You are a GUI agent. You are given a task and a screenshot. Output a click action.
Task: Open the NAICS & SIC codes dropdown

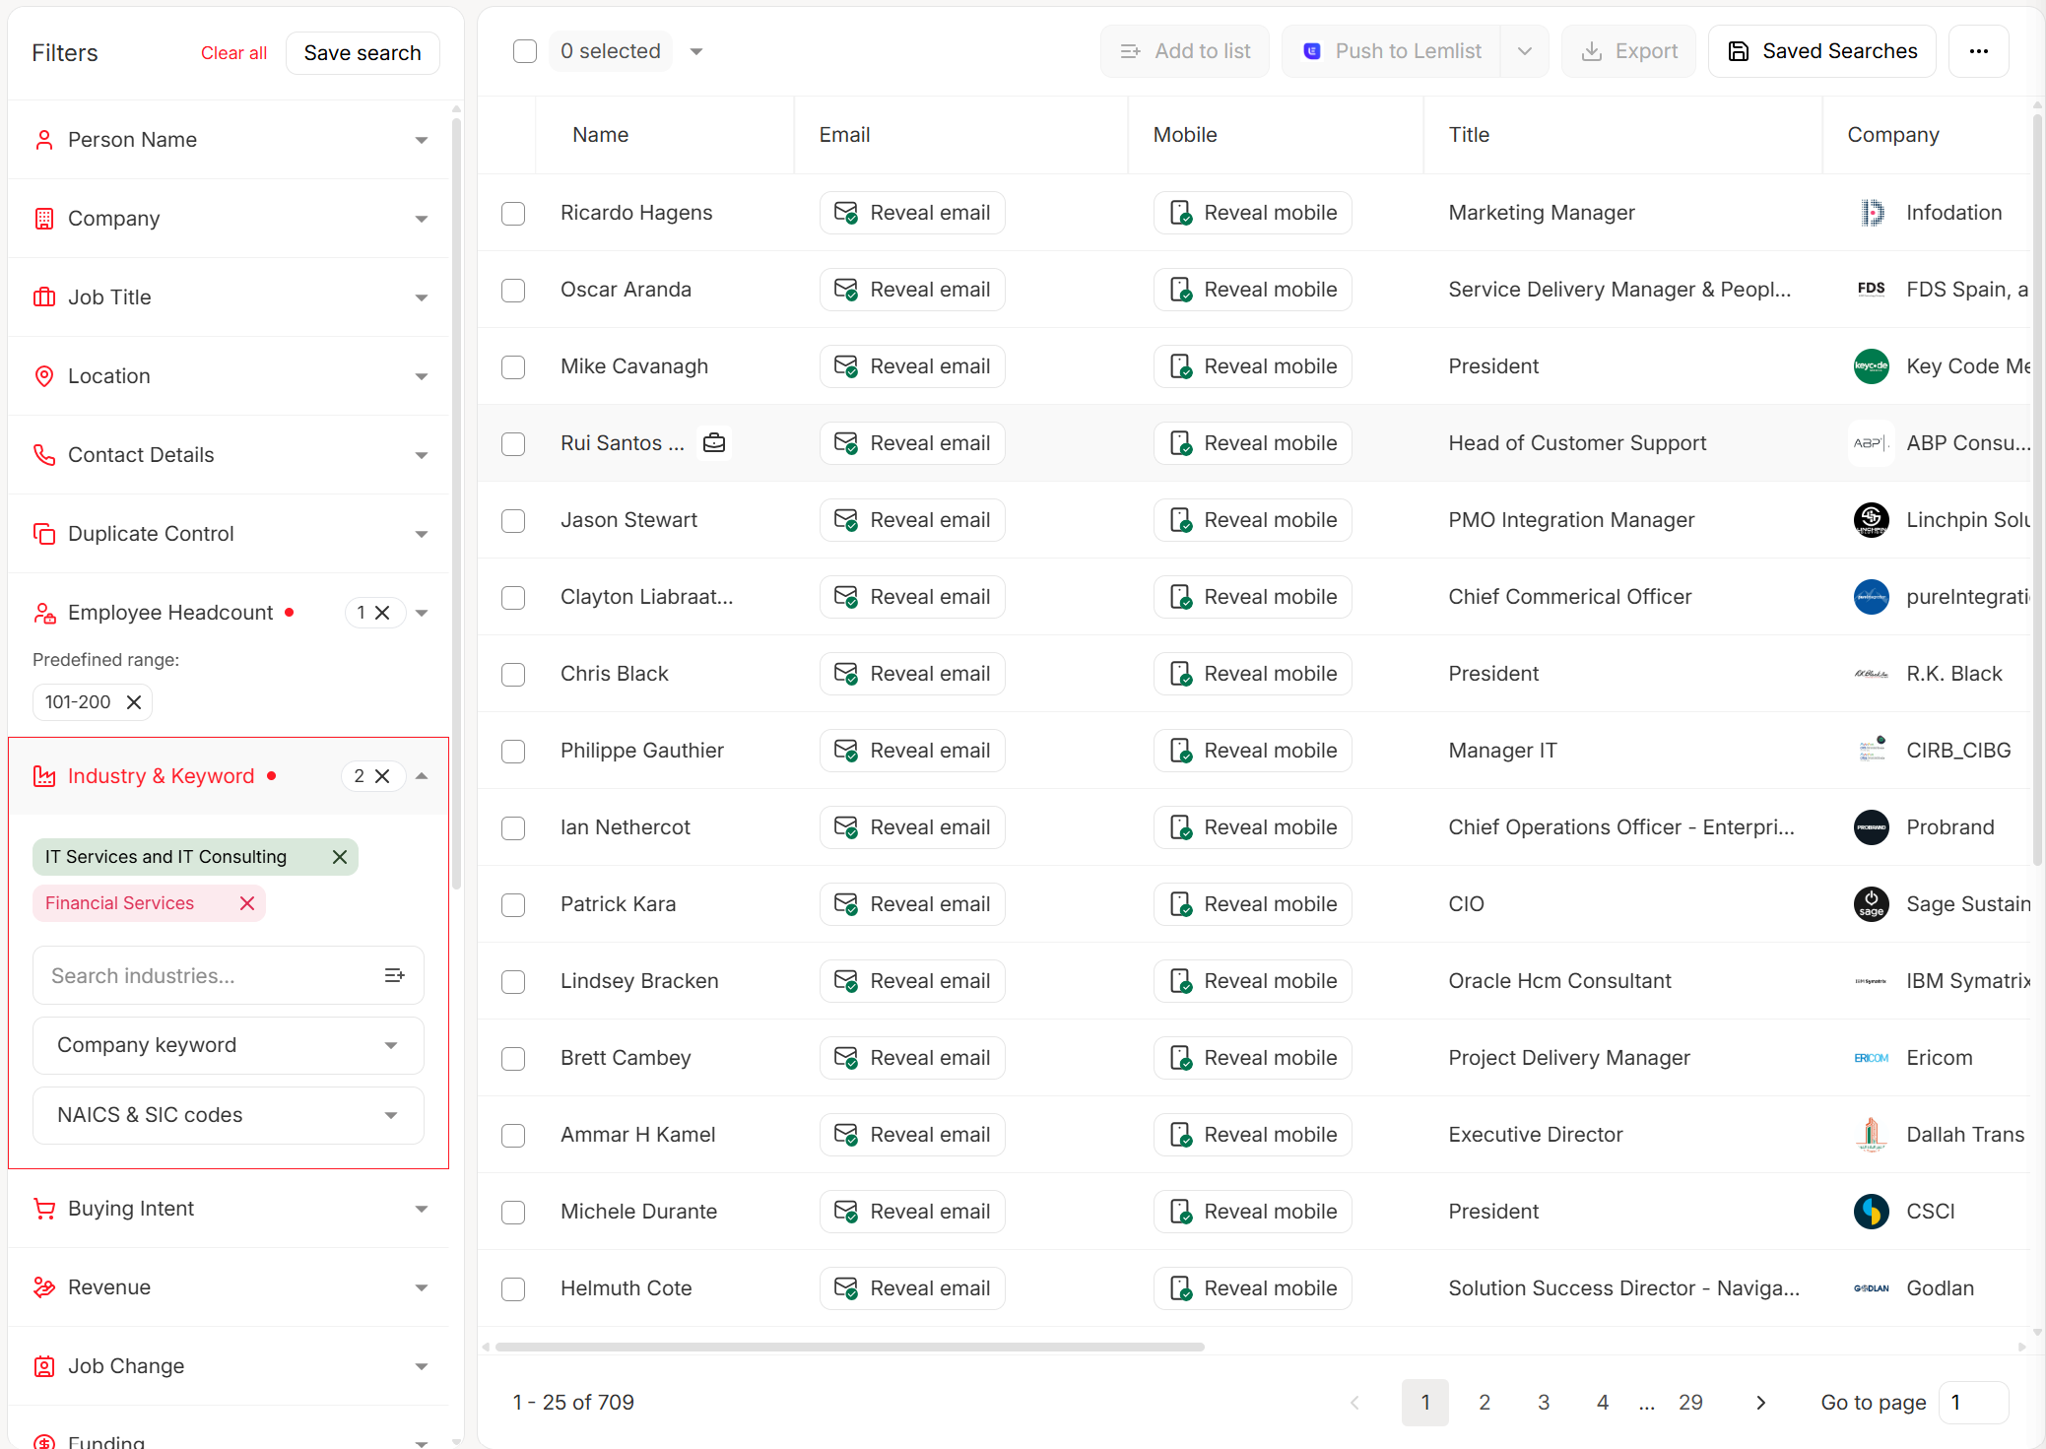[229, 1115]
